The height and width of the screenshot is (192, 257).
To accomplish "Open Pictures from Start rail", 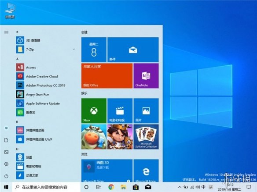I will (6, 152).
